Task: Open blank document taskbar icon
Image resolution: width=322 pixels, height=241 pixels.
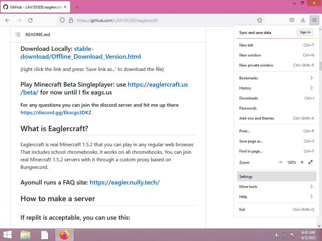Action: [x=45, y=235]
